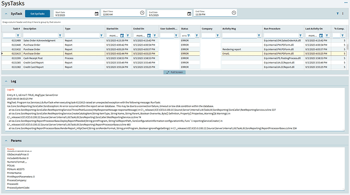Image resolution: width=350 pixels, height=195 pixels.
Task: Open the Start Time clock picker
Action: [142, 13]
